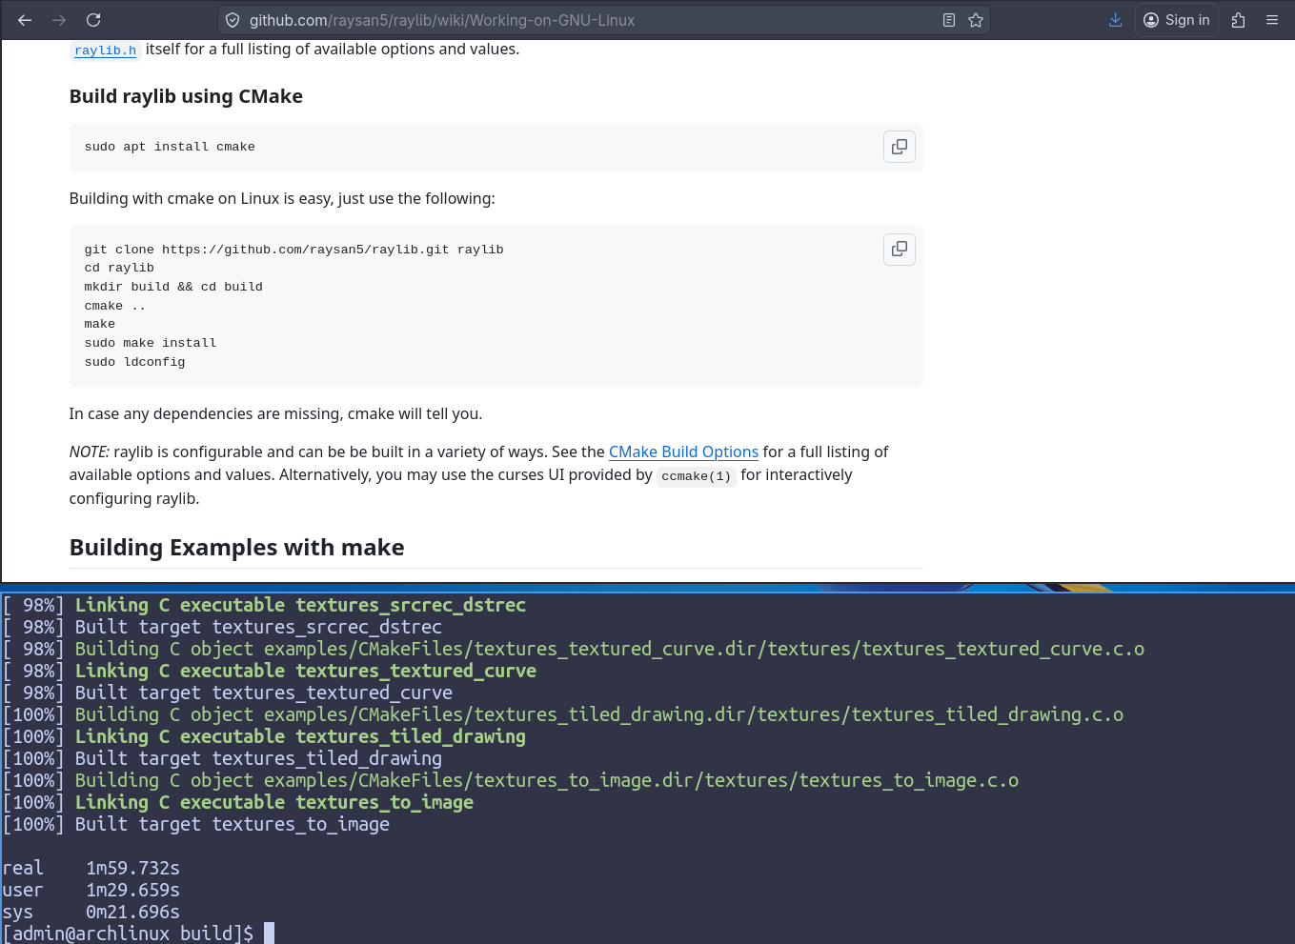Click the 'user 1m29.659s' timing line

click(x=91, y=890)
